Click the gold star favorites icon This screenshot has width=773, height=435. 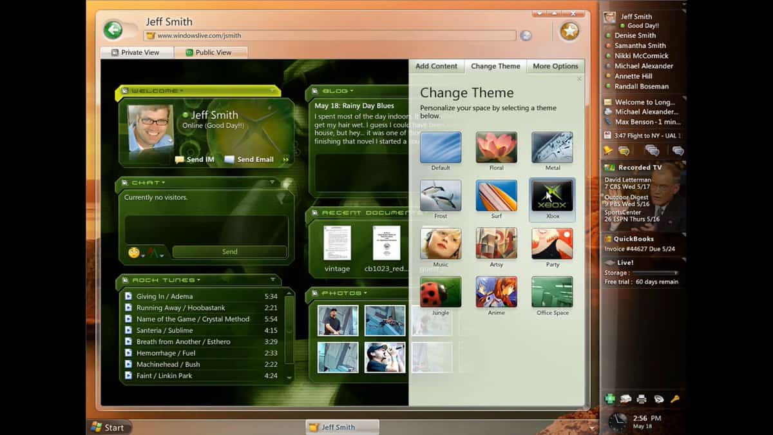point(569,30)
